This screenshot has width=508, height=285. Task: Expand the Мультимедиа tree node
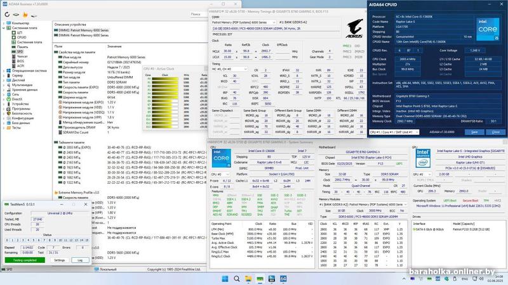pos(4,85)
